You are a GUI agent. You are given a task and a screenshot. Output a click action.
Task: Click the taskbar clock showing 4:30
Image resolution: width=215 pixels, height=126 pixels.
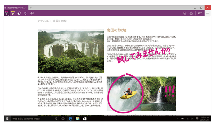205,119
